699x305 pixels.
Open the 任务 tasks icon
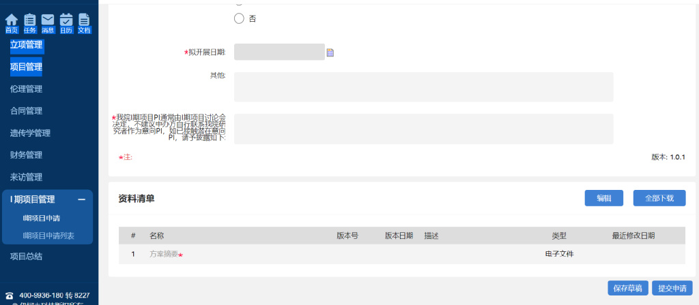[30, 22]
